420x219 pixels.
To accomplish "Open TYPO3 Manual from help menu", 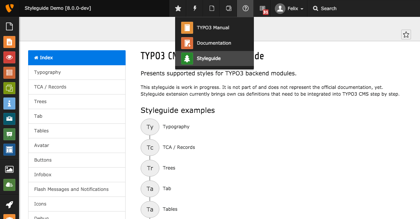I will [x=214, y=28].
